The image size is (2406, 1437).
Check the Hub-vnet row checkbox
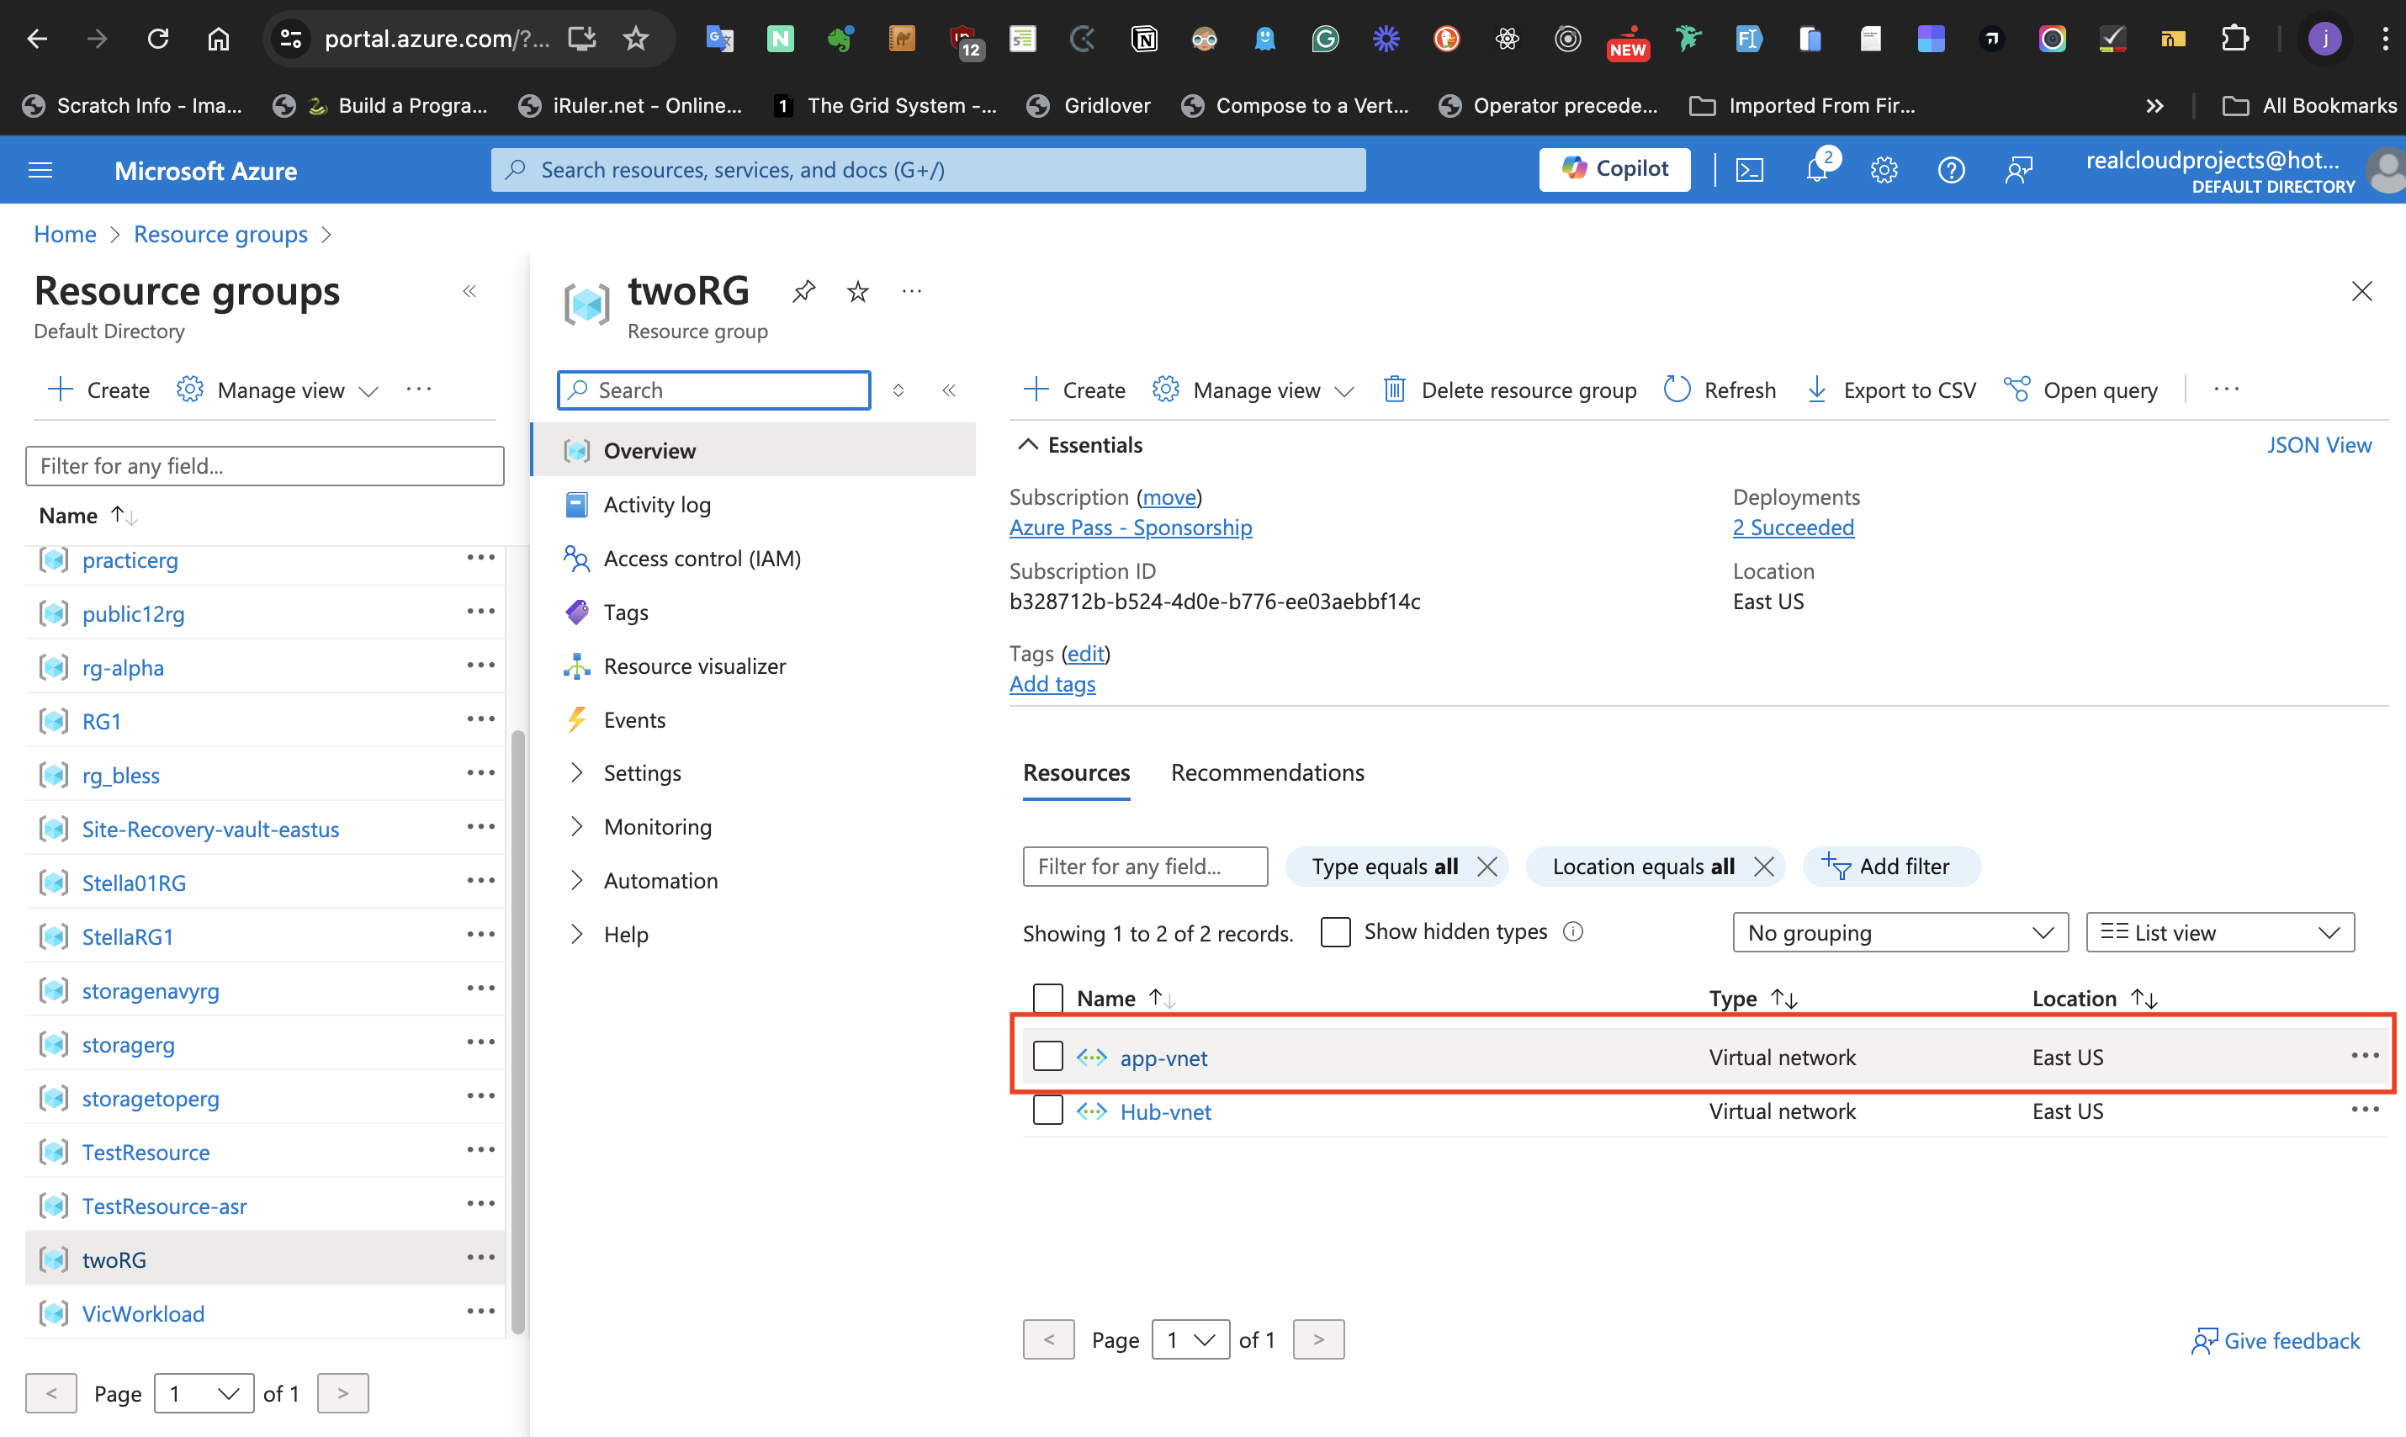1047,1111
